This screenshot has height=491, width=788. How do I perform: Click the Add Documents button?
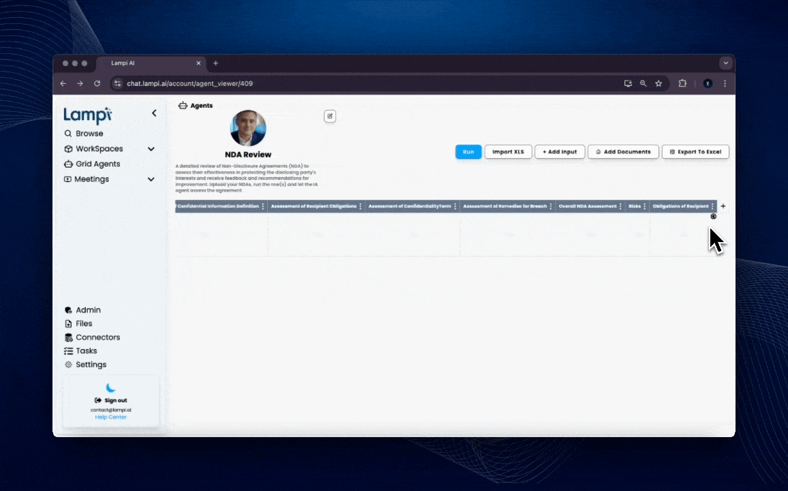623,152
